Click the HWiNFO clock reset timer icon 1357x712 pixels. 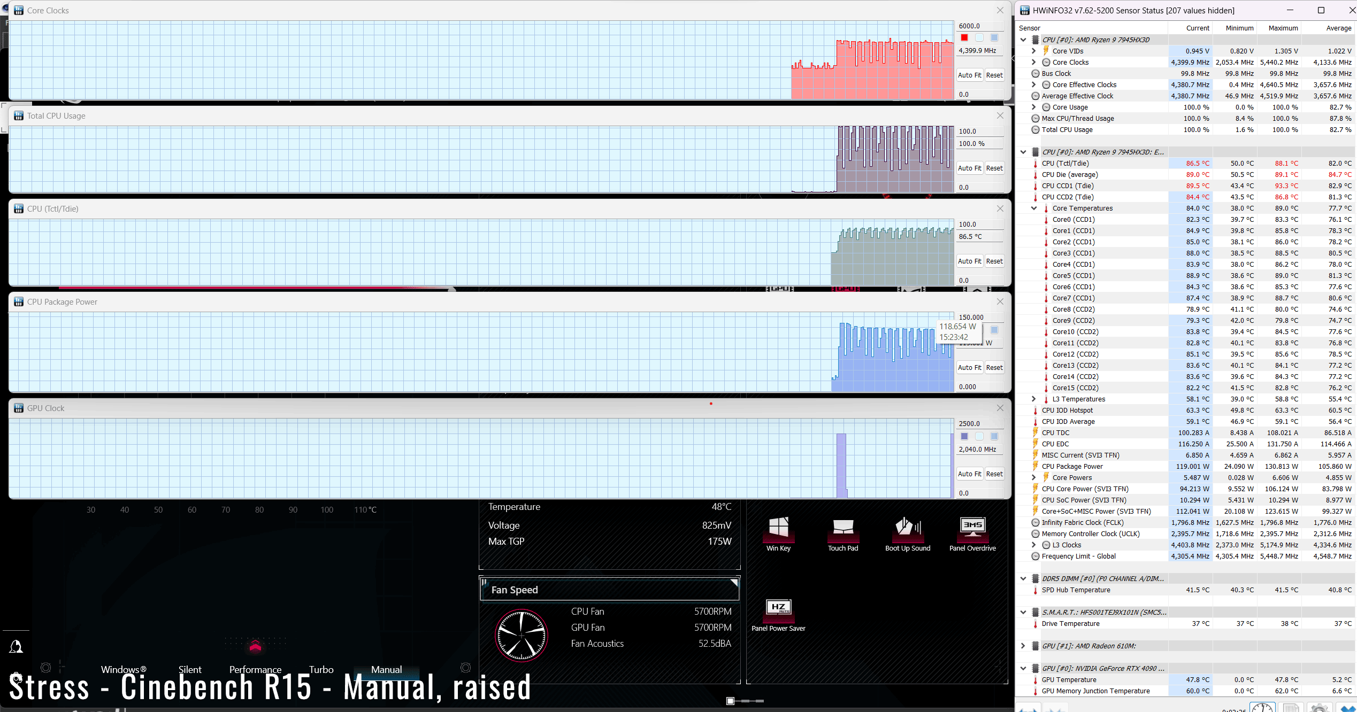click(x=1262, y=707)
